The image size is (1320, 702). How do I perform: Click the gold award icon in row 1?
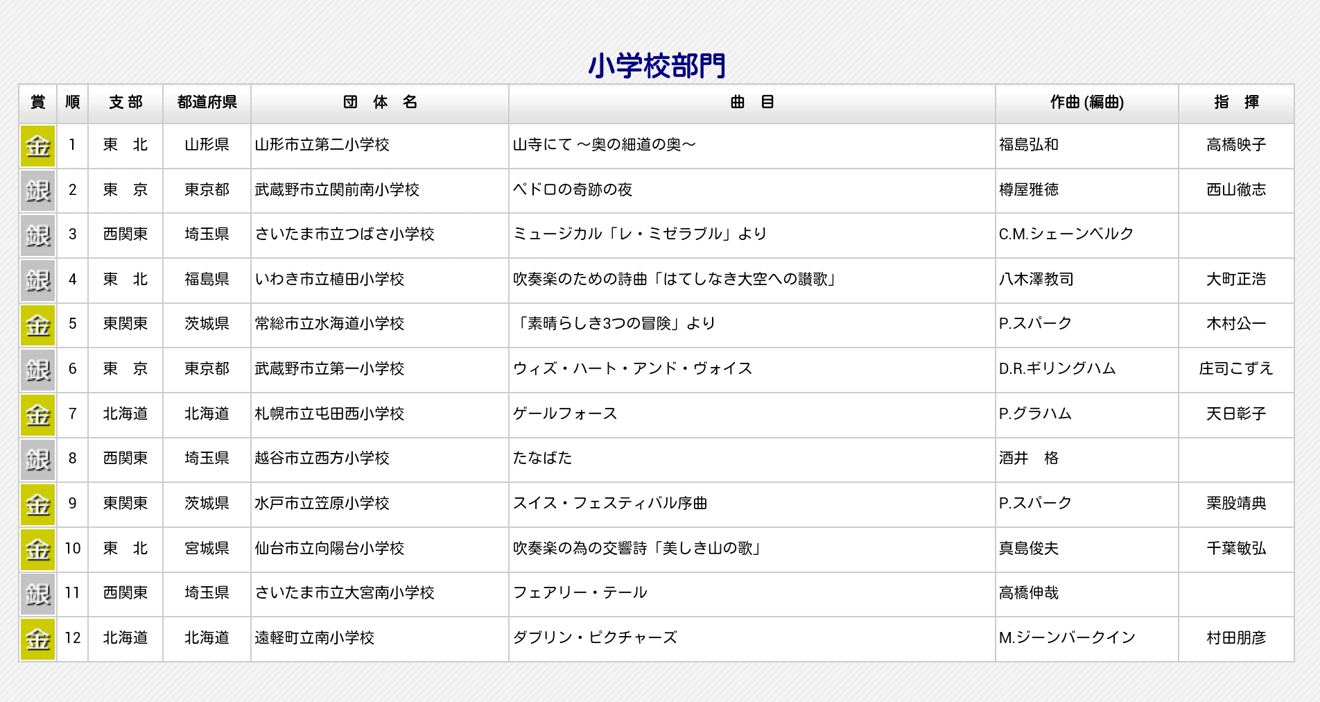[x=37, y=146]
